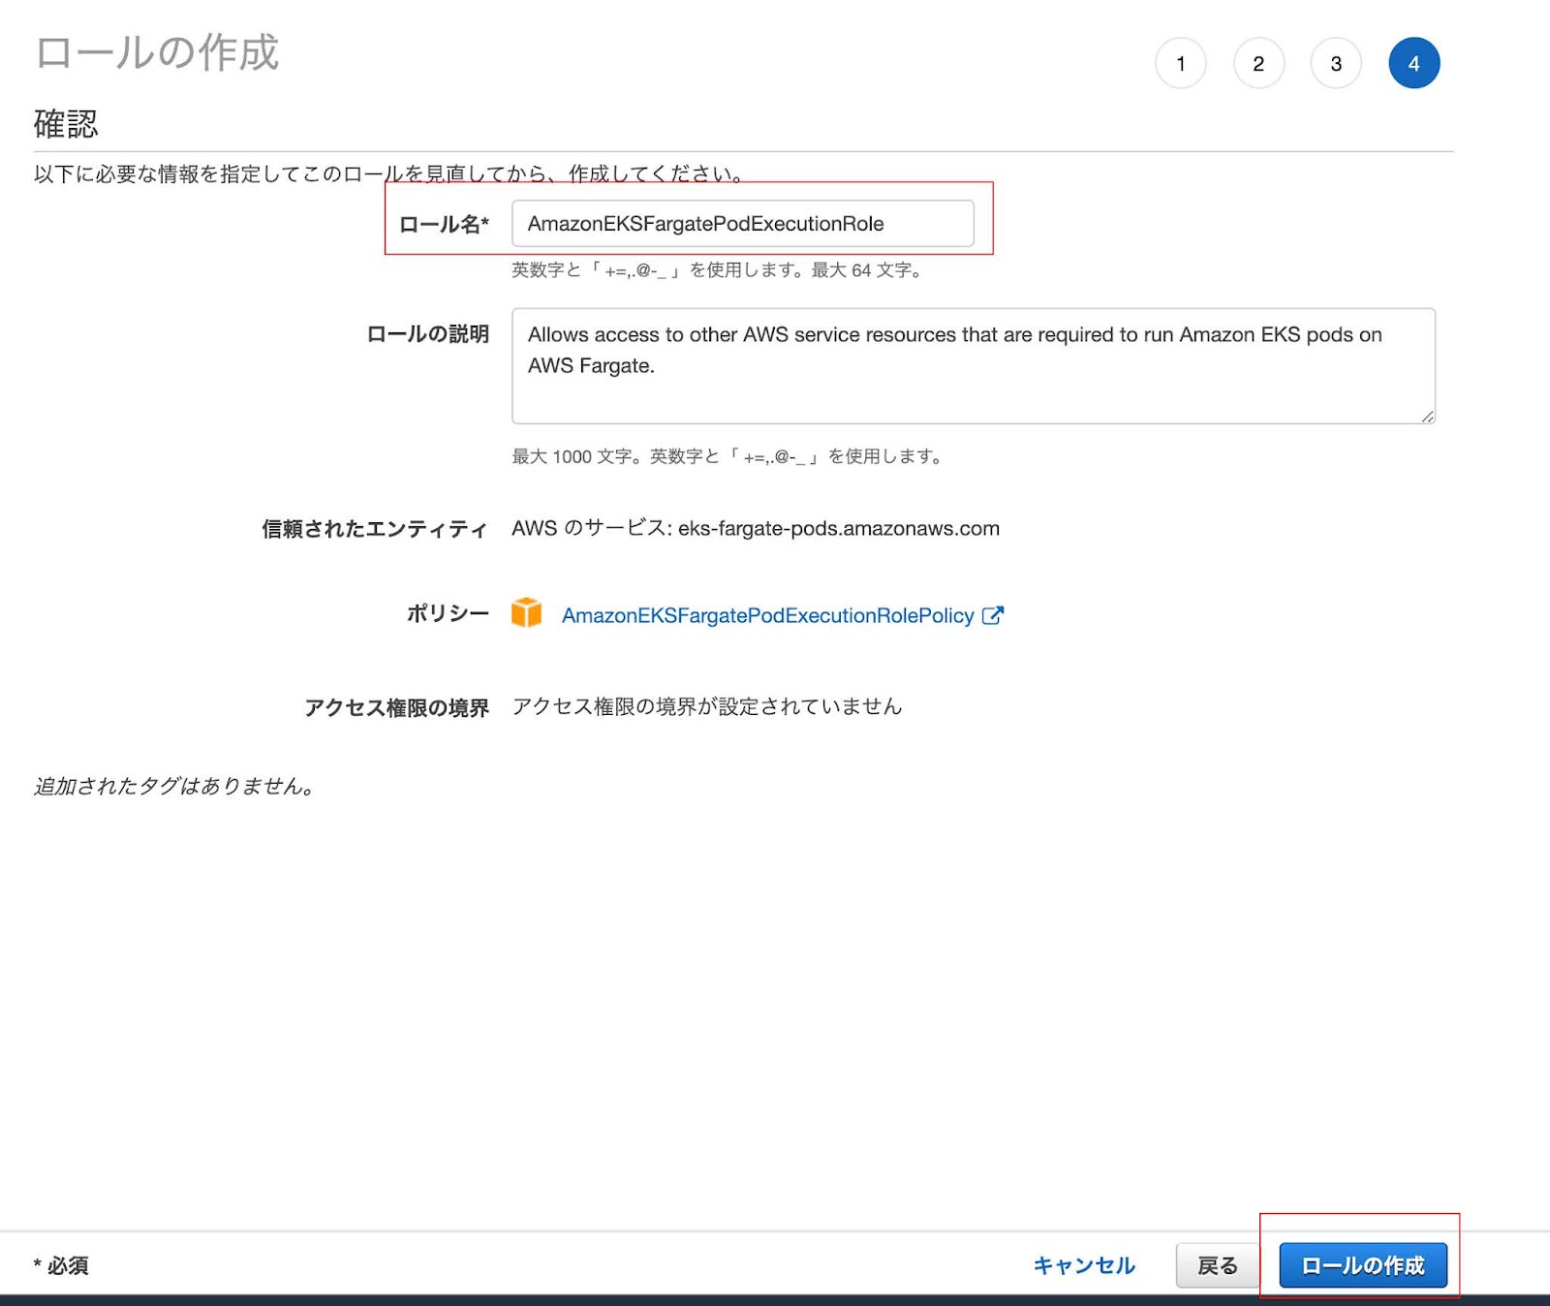Click the ロールの作成 page heading
This screenshot has height=1306, width=1550.
pos(157,52)
